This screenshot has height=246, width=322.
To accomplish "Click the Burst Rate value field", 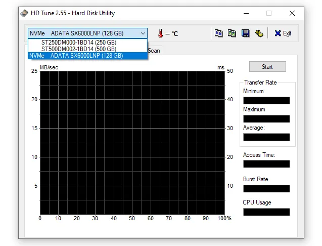I will 266,189.
